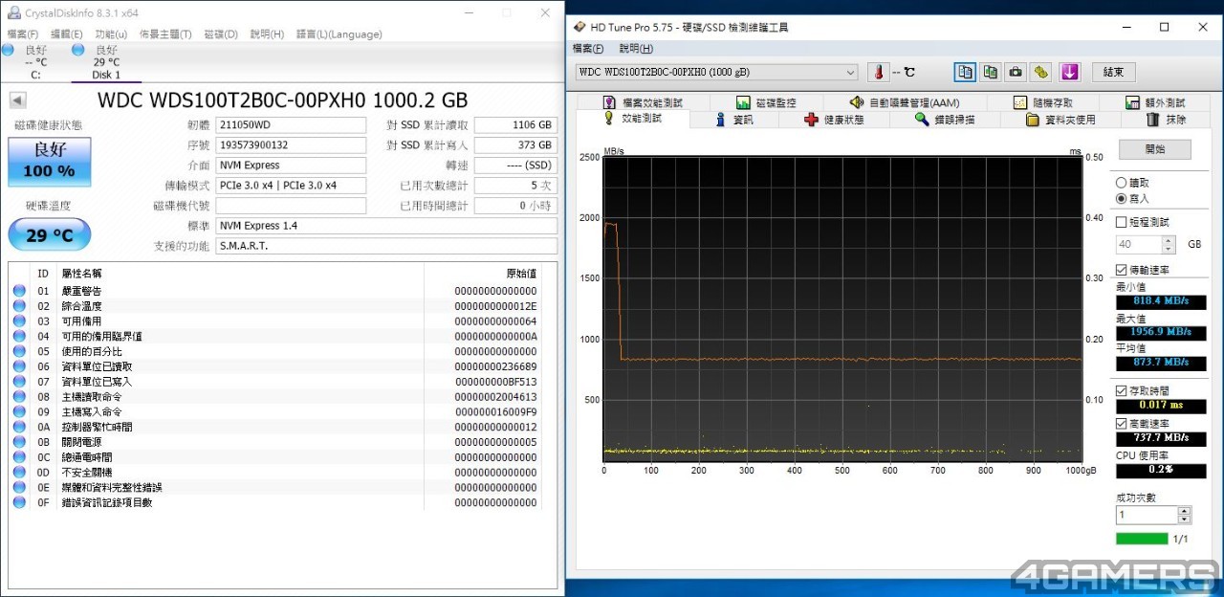
Task: Click the HD Tune Pro title bar icon
Action: (579, 27)
